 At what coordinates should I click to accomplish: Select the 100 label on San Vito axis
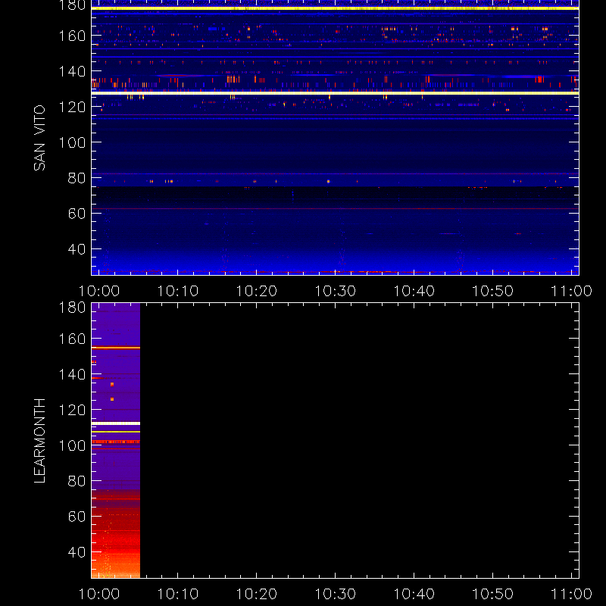[72, 142]
